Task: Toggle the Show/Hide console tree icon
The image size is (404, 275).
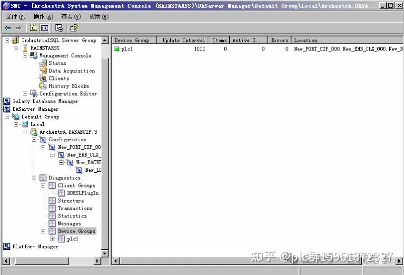Action: coord(44,28)
